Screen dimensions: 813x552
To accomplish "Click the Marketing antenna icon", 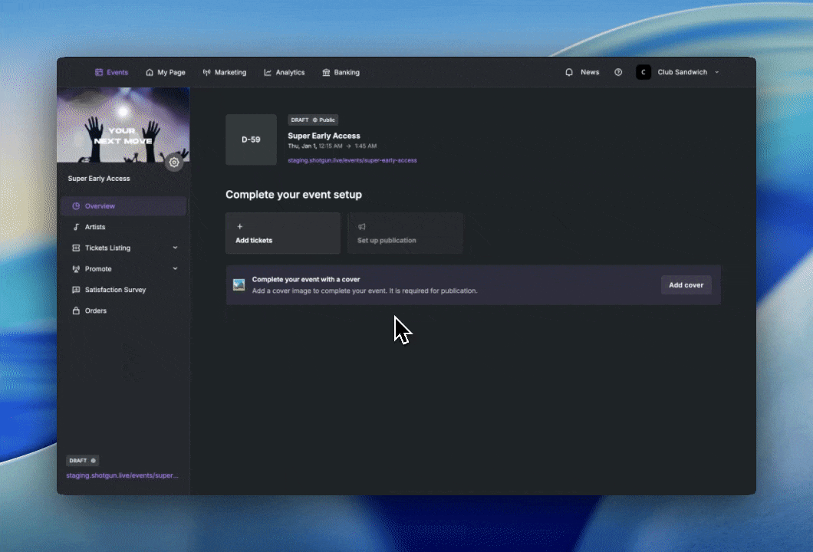I will tap(206, 73).
